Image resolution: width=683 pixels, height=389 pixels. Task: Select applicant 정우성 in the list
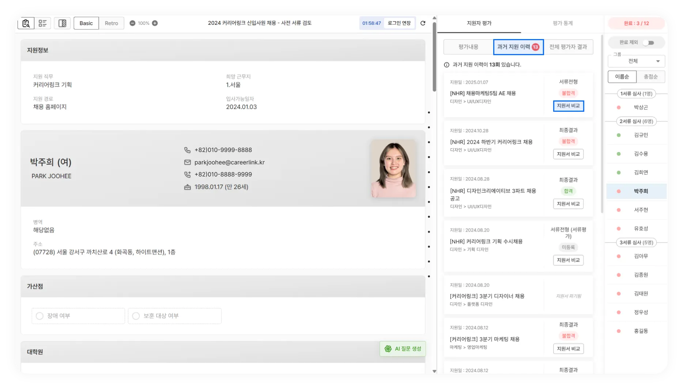click(636, 312)
